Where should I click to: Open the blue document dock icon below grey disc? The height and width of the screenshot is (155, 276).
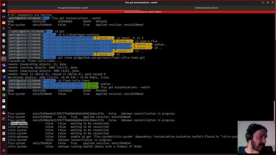pos(4,41)
